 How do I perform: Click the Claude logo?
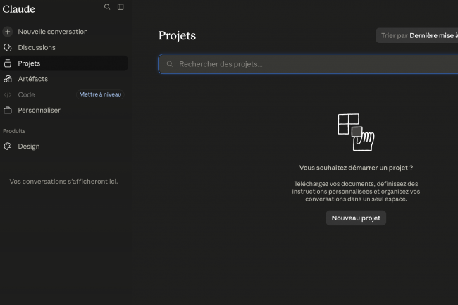tap(19, 9)
